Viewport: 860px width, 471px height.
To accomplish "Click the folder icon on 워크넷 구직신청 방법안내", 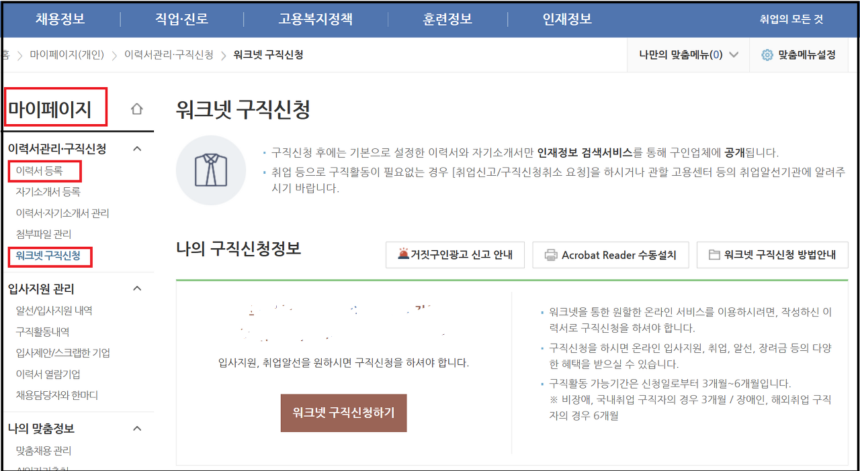I will coord(715,255).
